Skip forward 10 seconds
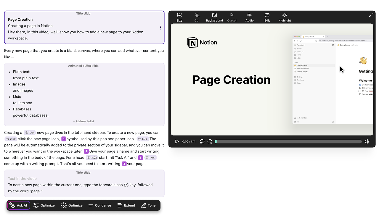This screenshot has width=379, height=216. click(210, 141)
